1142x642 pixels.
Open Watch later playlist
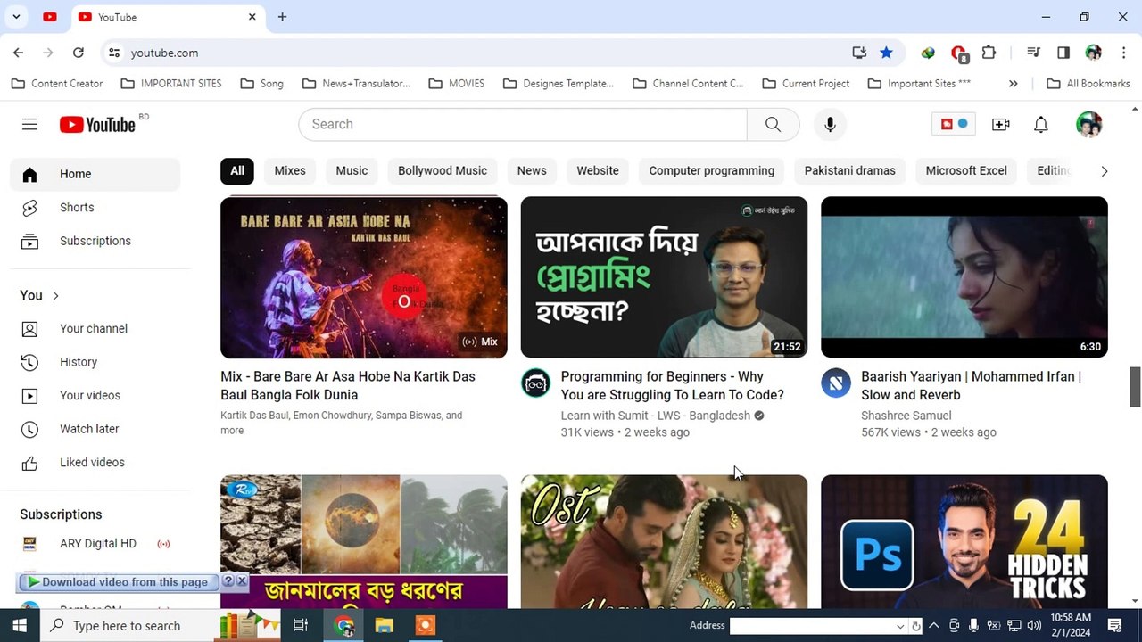click(x=95, y=429)
